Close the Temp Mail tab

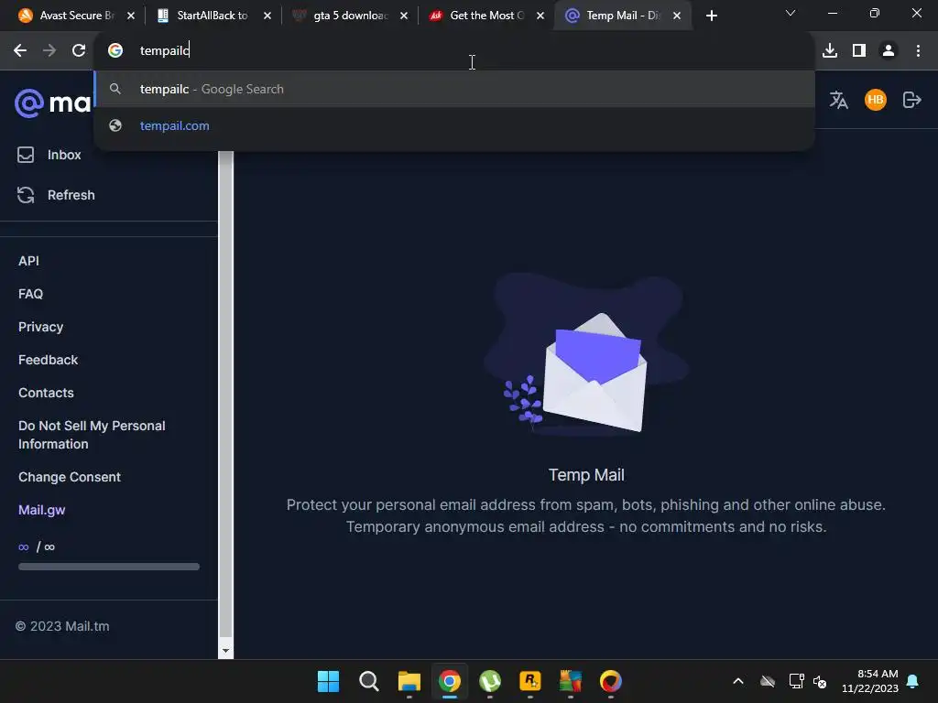coord(677,16)
